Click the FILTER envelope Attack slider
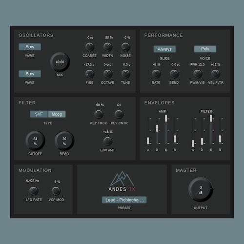This screenshot has width=244, height=244. [x=193, y=143]
